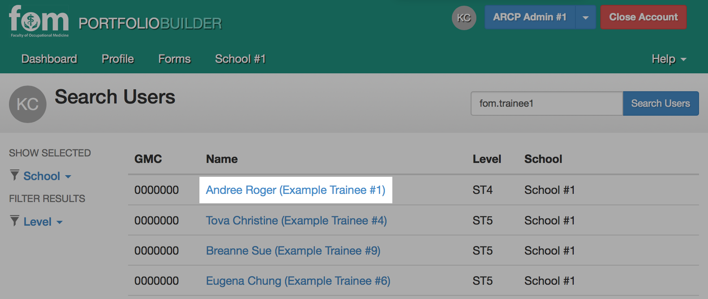Open Andree Roger Example Trainee #1
The image size is (708, 299).
(296, 190)
